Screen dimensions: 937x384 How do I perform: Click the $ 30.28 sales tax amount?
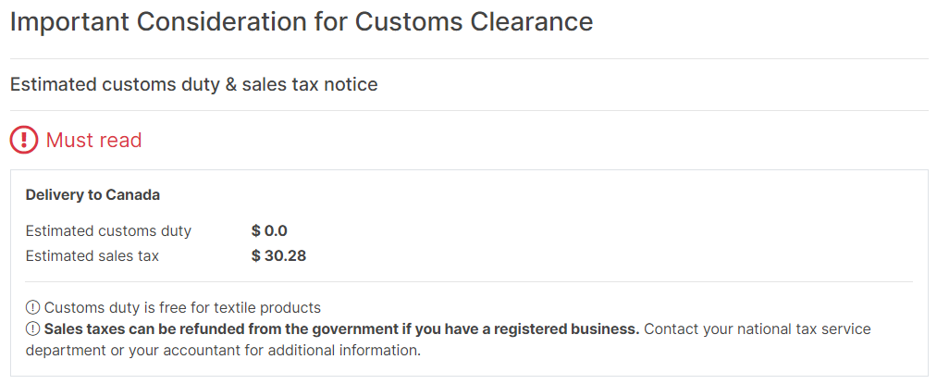click(279, 256)
